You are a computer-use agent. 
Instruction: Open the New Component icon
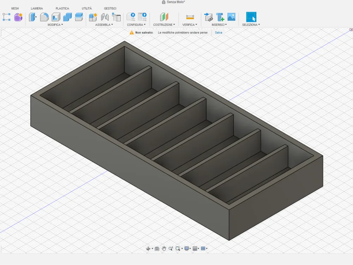click(93, 17)
